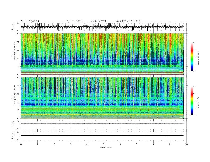Click the "ch.4(V)" axis label
This screenshot has height=162, width=210.
13,136
